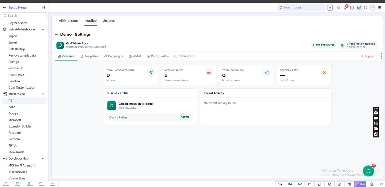Click the Logout button
385x187 pixels.
tap(367, 56)
